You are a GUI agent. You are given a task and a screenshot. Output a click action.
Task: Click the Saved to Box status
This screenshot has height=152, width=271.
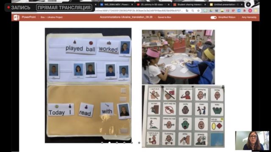click(x=164, y=17)
